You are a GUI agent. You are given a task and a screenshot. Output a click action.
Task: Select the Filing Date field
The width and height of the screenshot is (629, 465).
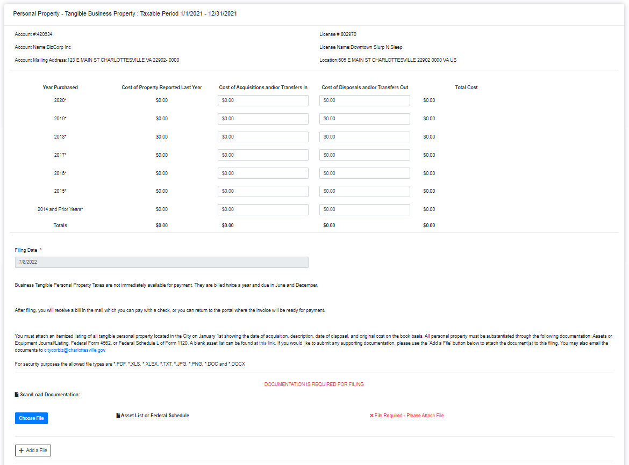(x=161, y=262)
